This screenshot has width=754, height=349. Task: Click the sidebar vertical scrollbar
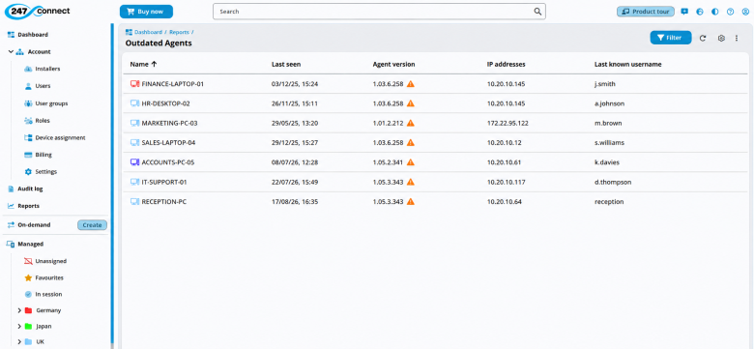[x=112, y=183]
